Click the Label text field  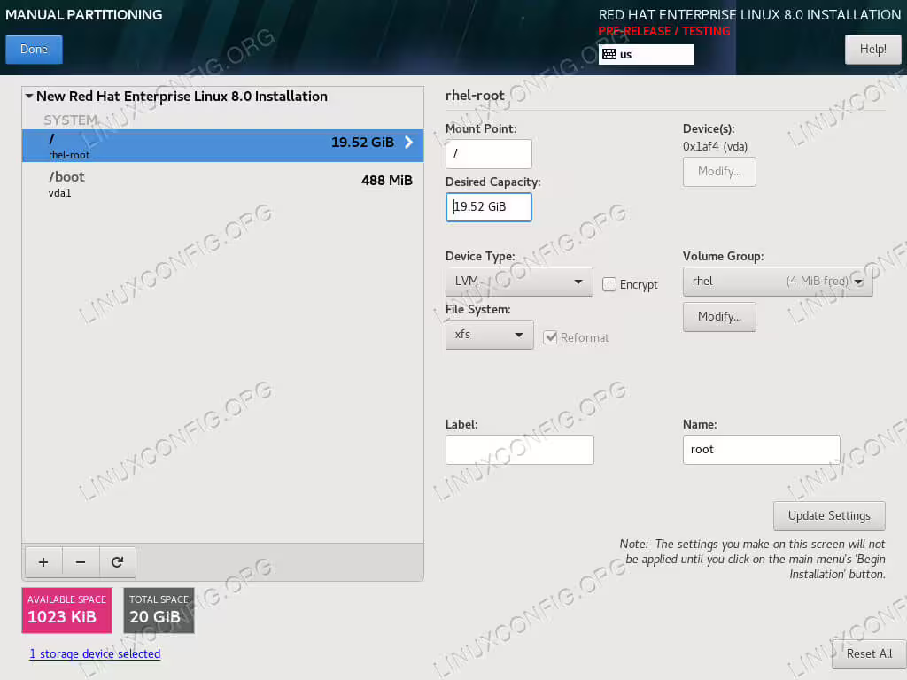pos(519,450)
